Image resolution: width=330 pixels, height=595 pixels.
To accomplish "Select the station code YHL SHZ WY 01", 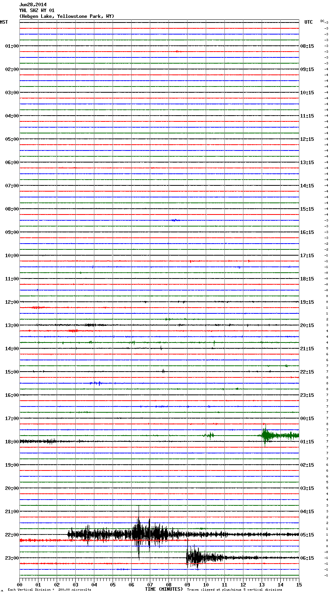I will (x=37, y=10).
